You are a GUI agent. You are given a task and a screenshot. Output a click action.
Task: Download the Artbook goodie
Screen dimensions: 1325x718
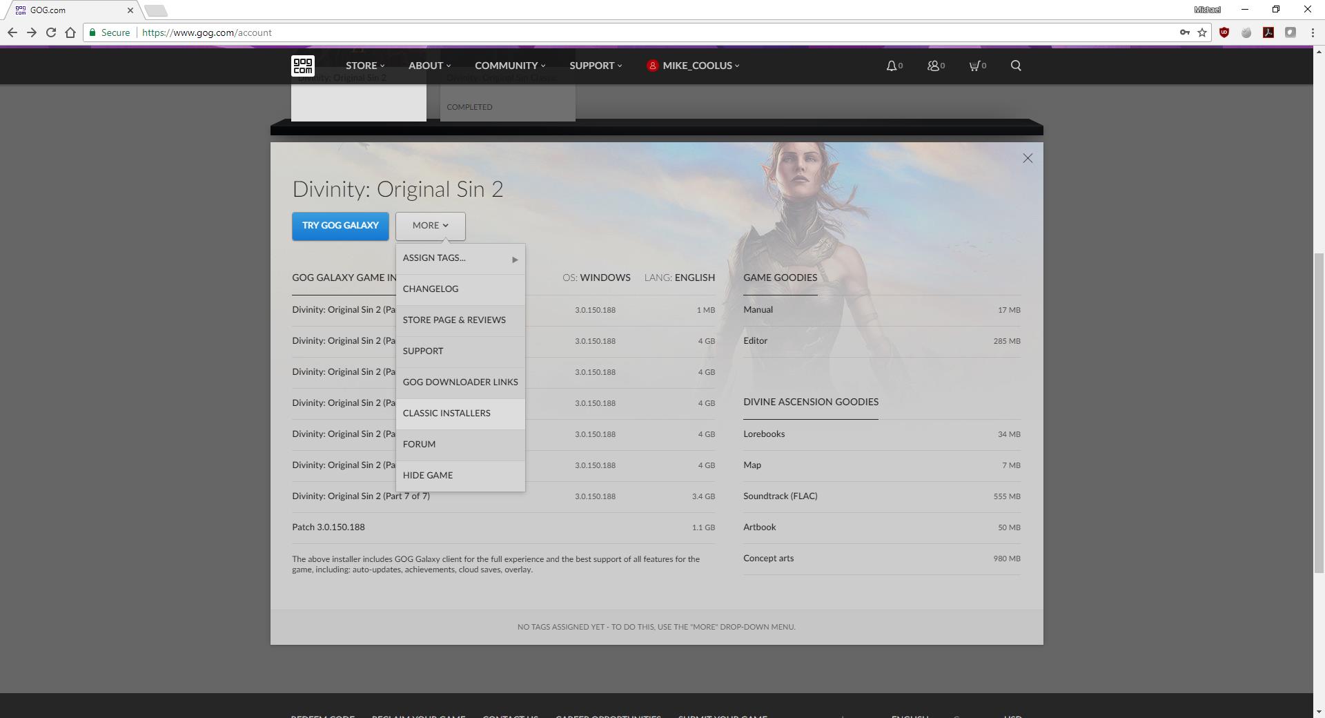coord(881,527)
